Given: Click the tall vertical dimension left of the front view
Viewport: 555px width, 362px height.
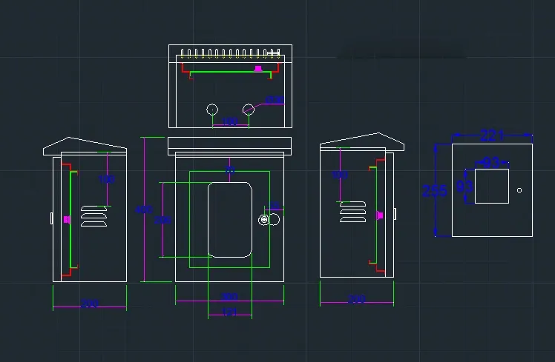Looking at the screenshot, I should (x=143, y=210).
